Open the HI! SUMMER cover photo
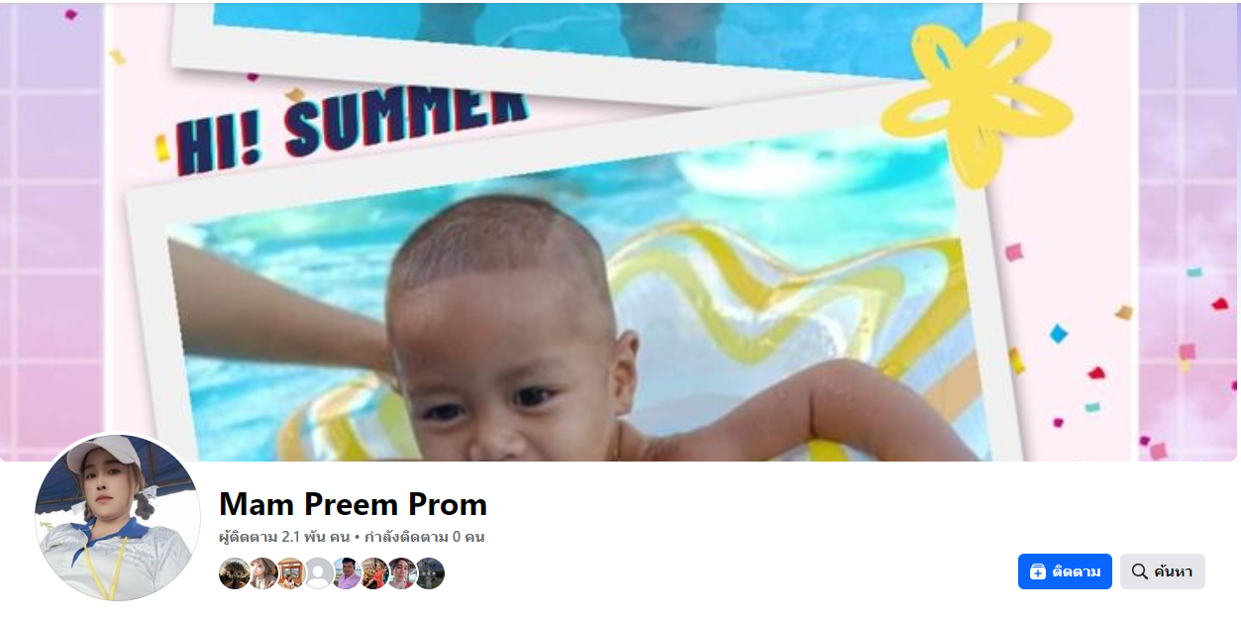Image resolution: width=1241 pixels, height=621 pixels. [620, 232]
